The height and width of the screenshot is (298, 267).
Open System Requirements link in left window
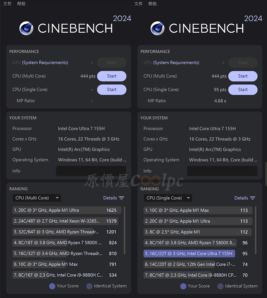click(45, 63)
